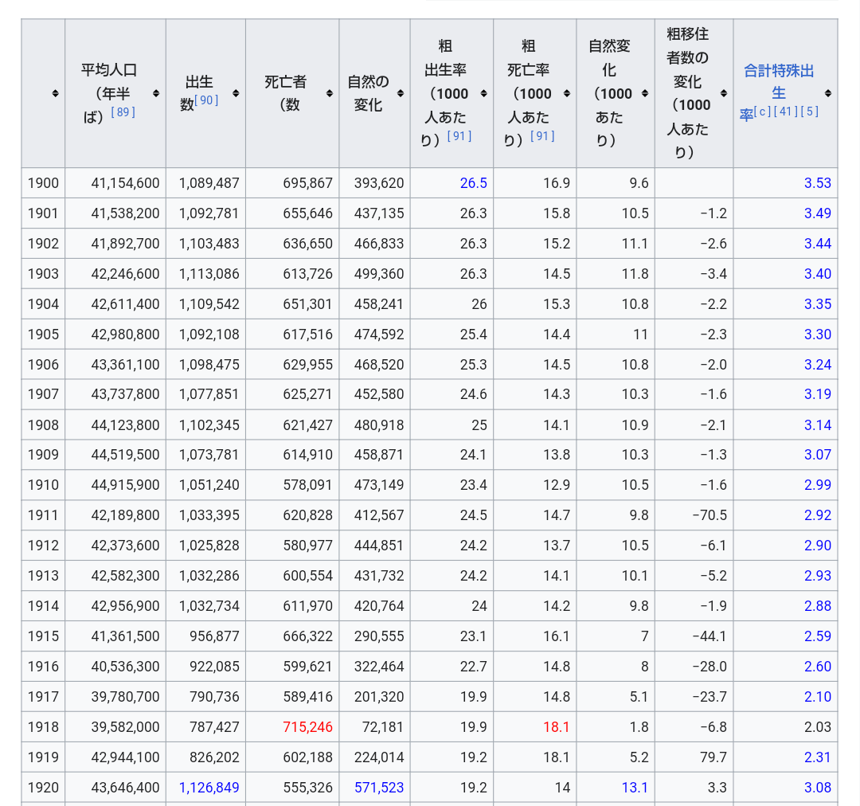860x806 pixels.
Task: Select migration rate 79.7 for 1919
Action: [694, 757]
